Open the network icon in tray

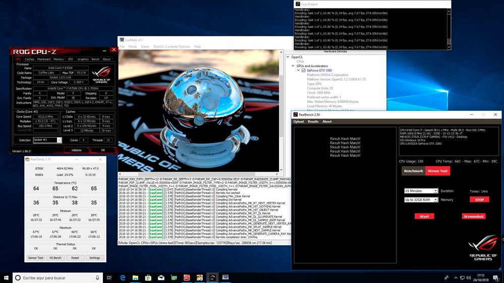[462, 277]
